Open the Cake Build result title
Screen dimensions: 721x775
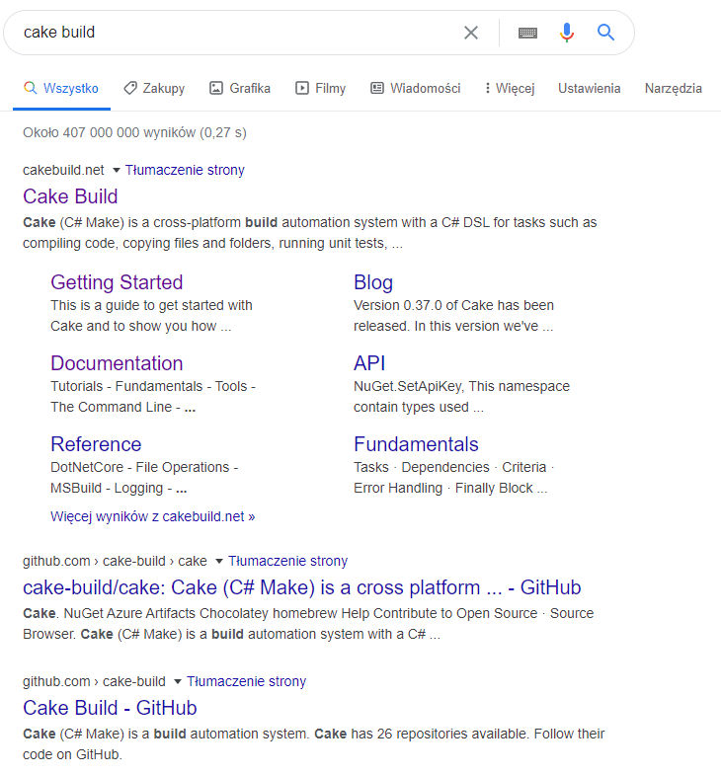(70, 195)
